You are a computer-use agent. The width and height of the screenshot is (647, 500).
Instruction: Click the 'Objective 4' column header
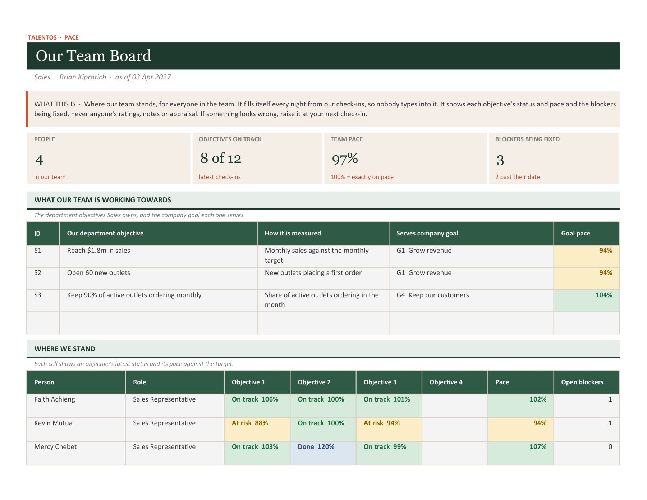[x=455, y=382]
